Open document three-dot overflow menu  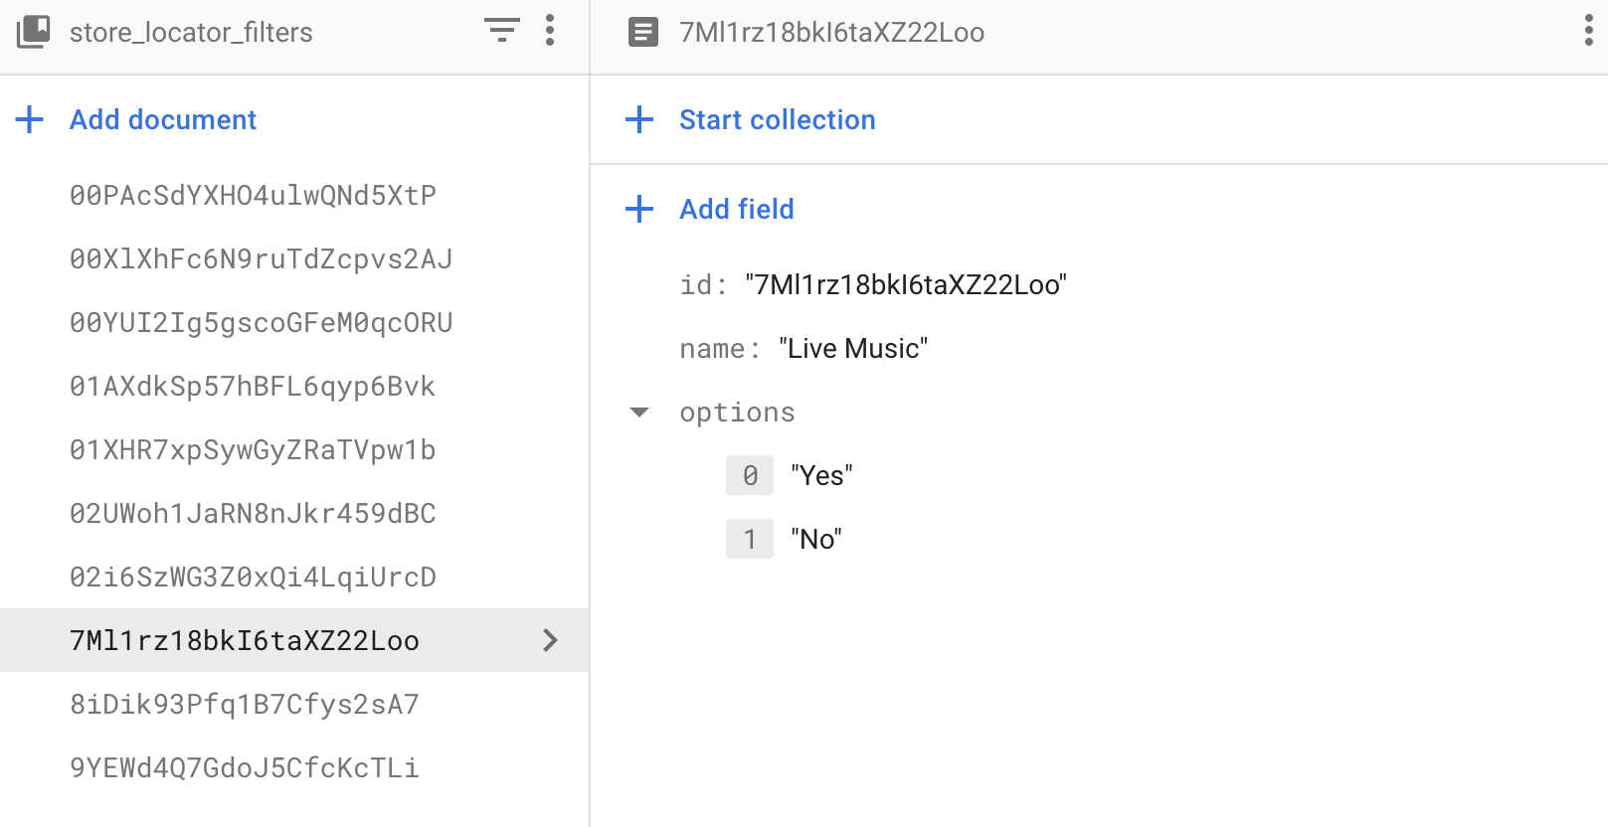(x=1588, y=31)
